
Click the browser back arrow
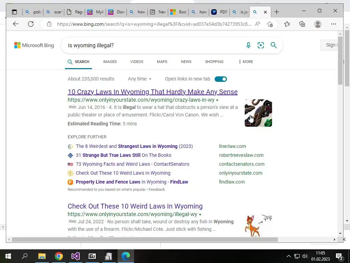point(16,24)
